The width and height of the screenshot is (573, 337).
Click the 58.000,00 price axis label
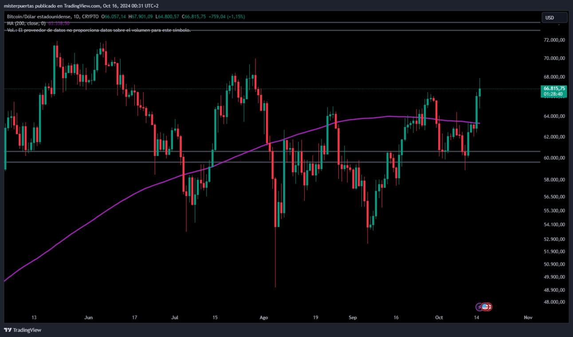[x=554, y=180]
